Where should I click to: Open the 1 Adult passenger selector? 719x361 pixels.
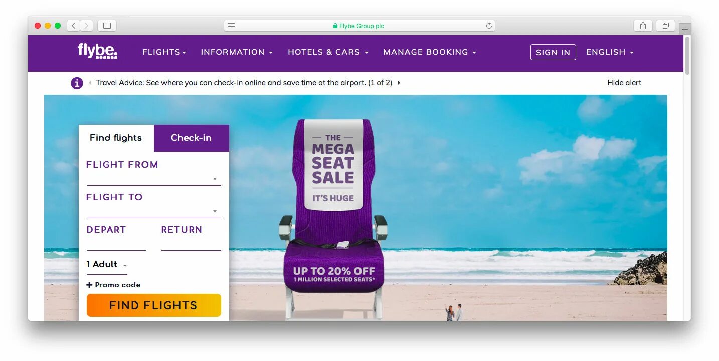point(107,265)
